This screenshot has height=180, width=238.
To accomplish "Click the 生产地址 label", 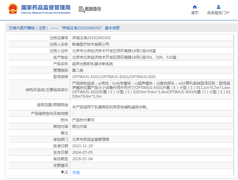I will tap(61, 57).
